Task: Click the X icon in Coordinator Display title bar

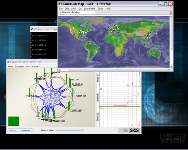Action: point(8,62)
